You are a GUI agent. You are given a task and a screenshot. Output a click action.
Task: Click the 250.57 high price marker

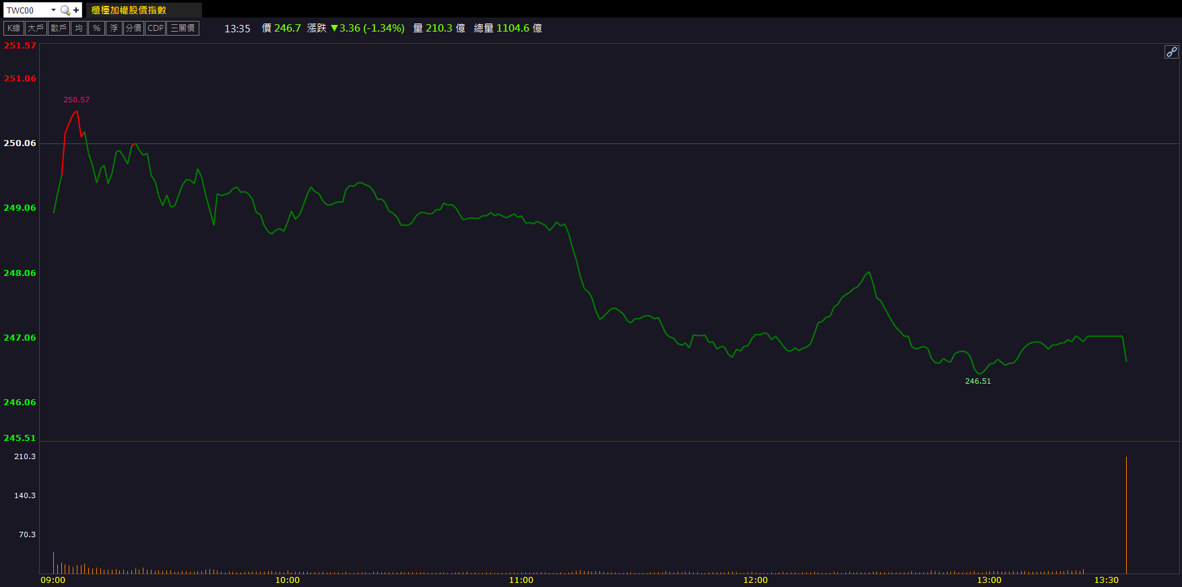pos(76,100)
